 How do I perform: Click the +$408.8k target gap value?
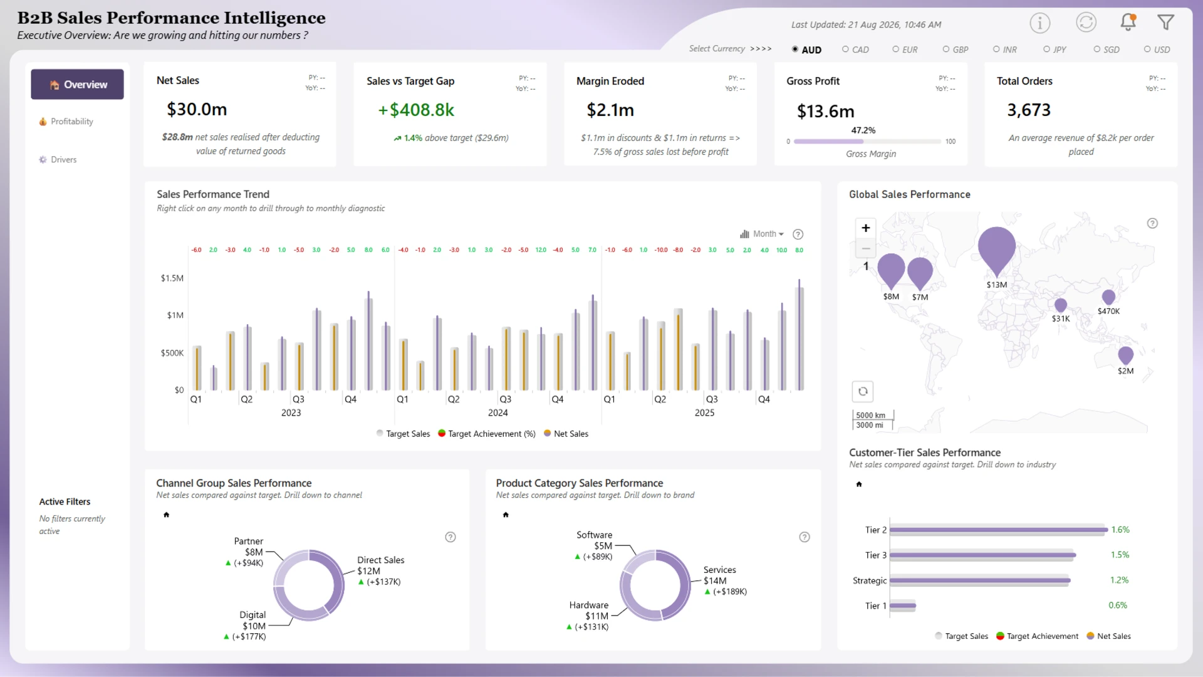[416, 110]
